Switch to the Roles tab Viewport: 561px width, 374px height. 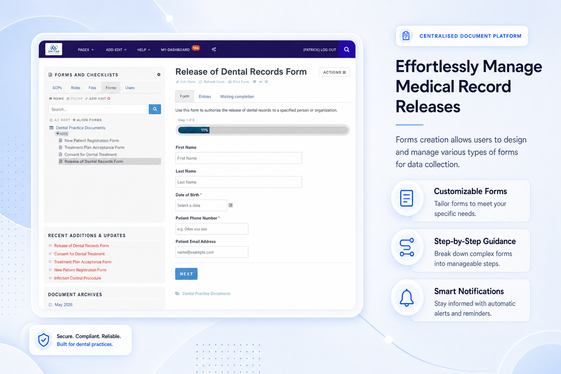[x=76, y=88]
